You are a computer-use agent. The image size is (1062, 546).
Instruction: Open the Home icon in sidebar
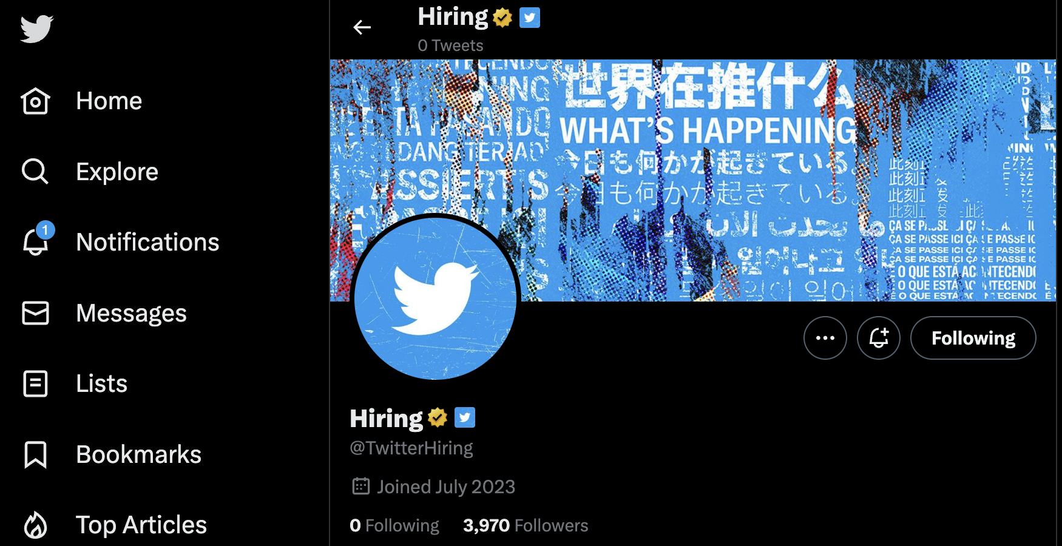pyautogui.click(x=35, y=101)
